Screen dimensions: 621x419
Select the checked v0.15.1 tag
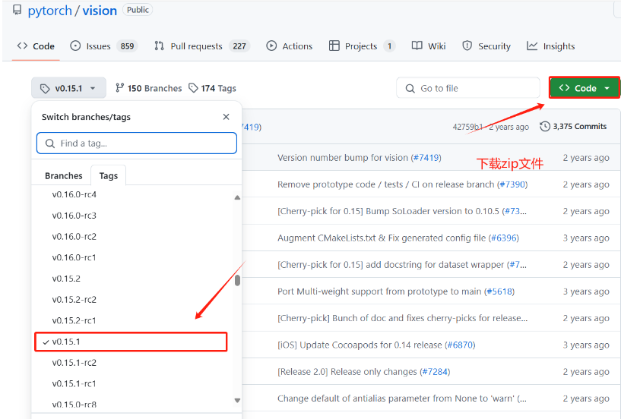[x=131, y=342]
